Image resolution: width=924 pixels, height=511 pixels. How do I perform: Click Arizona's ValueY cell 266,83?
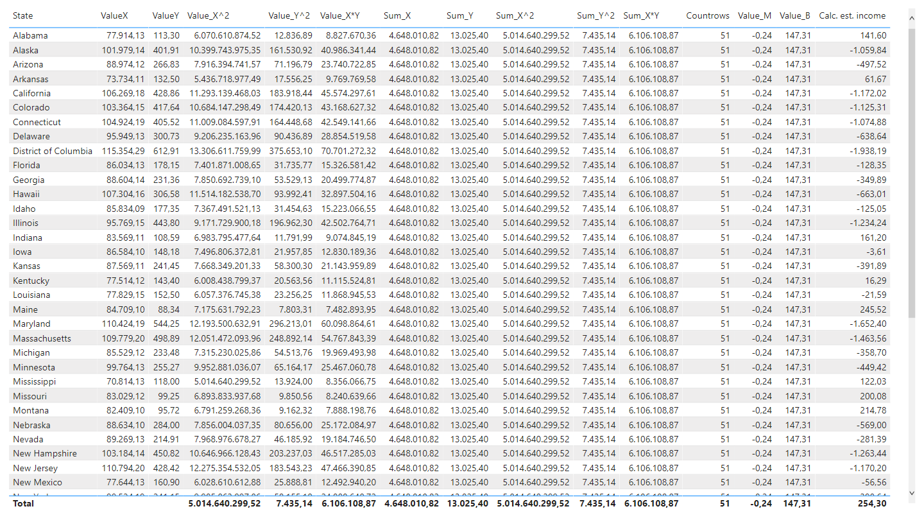pos(167,64)
